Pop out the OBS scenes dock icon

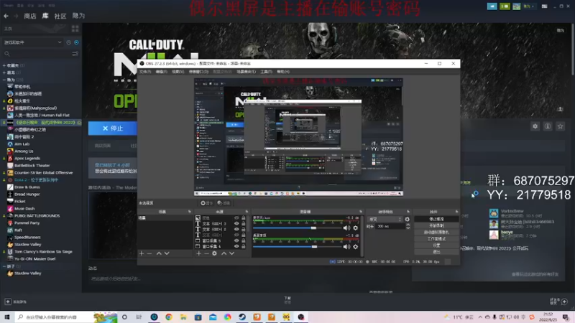point(190,212)
